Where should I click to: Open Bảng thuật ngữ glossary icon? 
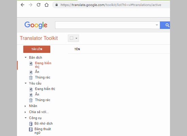point(31,129)
